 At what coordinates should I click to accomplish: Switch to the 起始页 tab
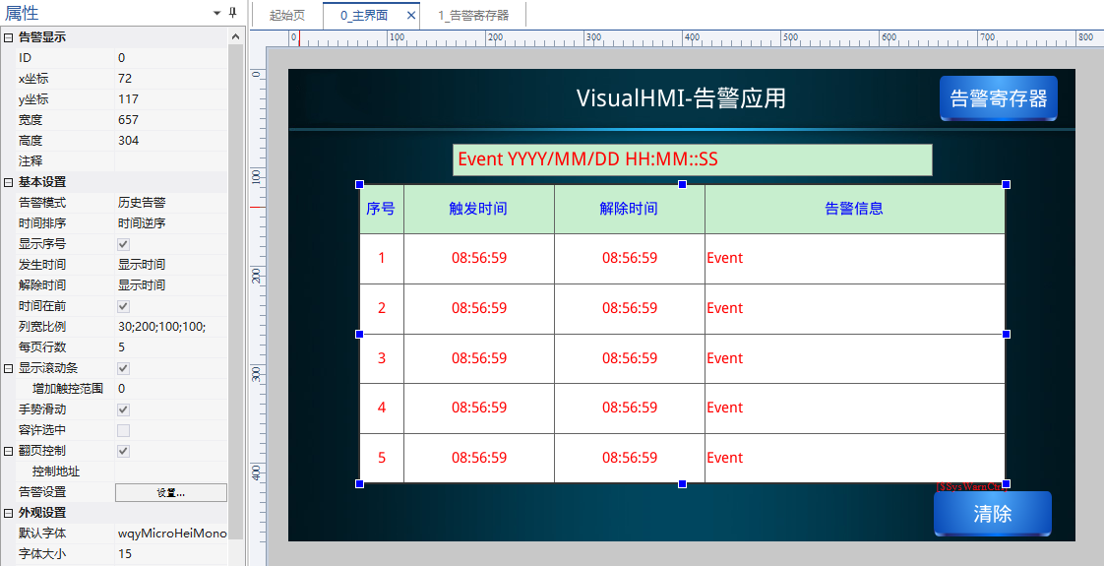[287, 16]
